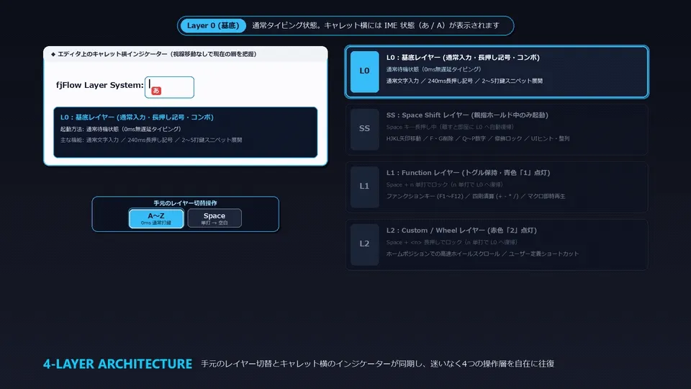Click the 通常タイピング状態 banner text

pyautogui.click(x=376, y=26)
